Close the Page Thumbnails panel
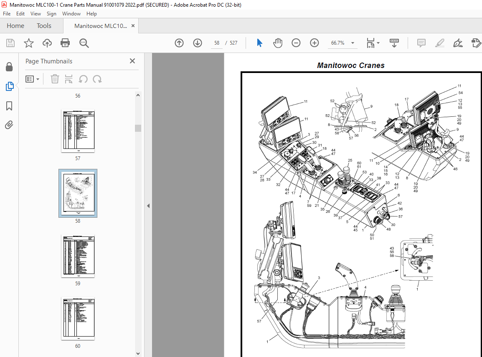This screenshot has height=357, width=482. (132, 61)
